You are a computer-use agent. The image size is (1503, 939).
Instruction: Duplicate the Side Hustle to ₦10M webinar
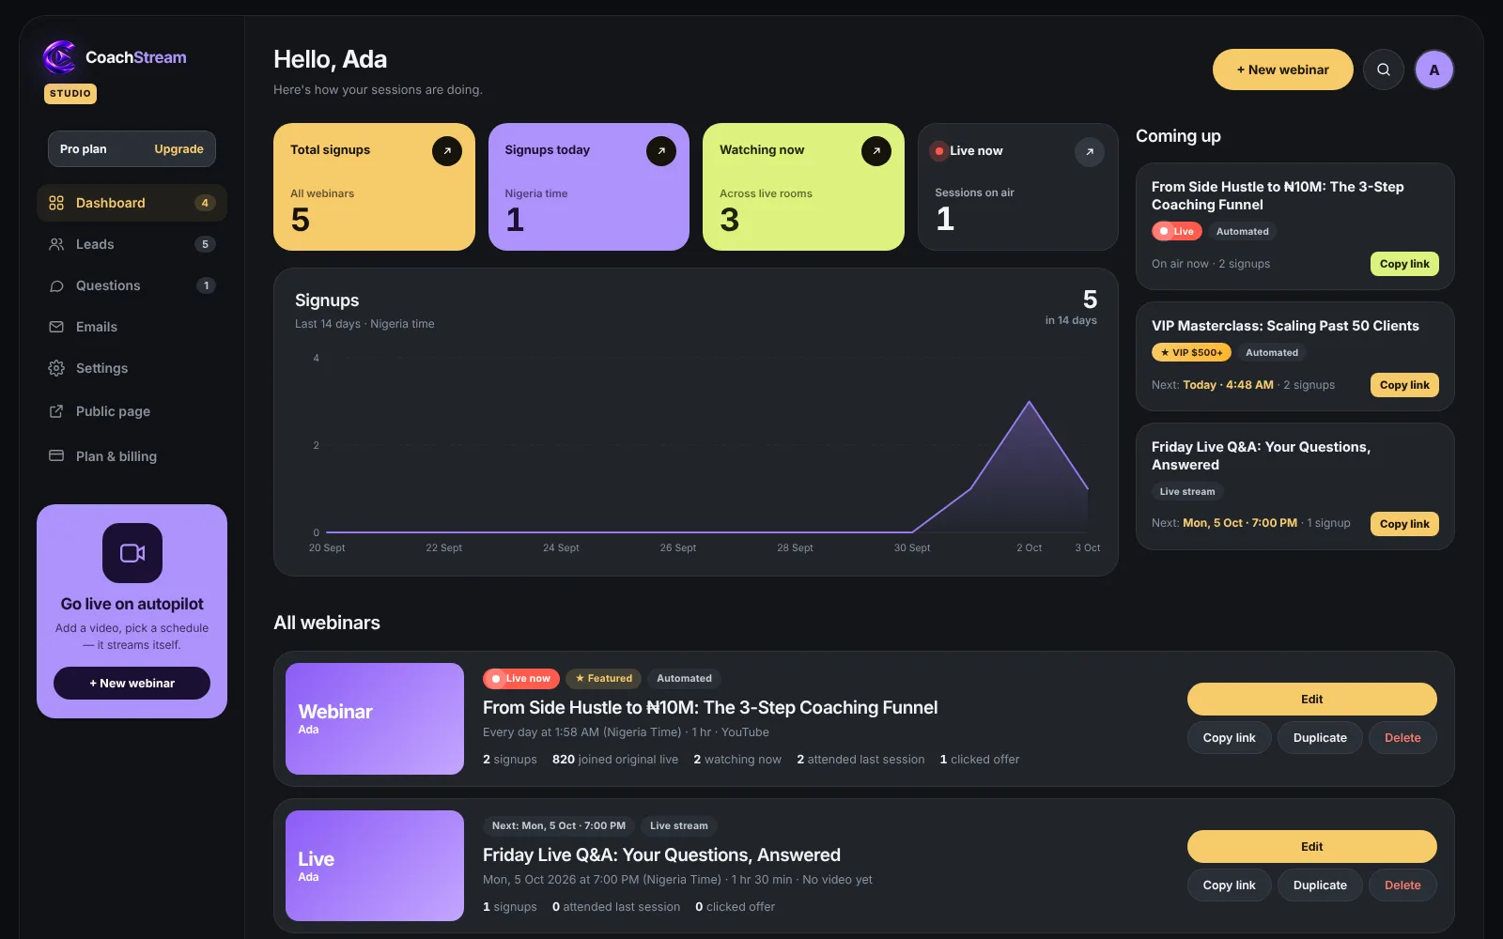(1320, 738)
